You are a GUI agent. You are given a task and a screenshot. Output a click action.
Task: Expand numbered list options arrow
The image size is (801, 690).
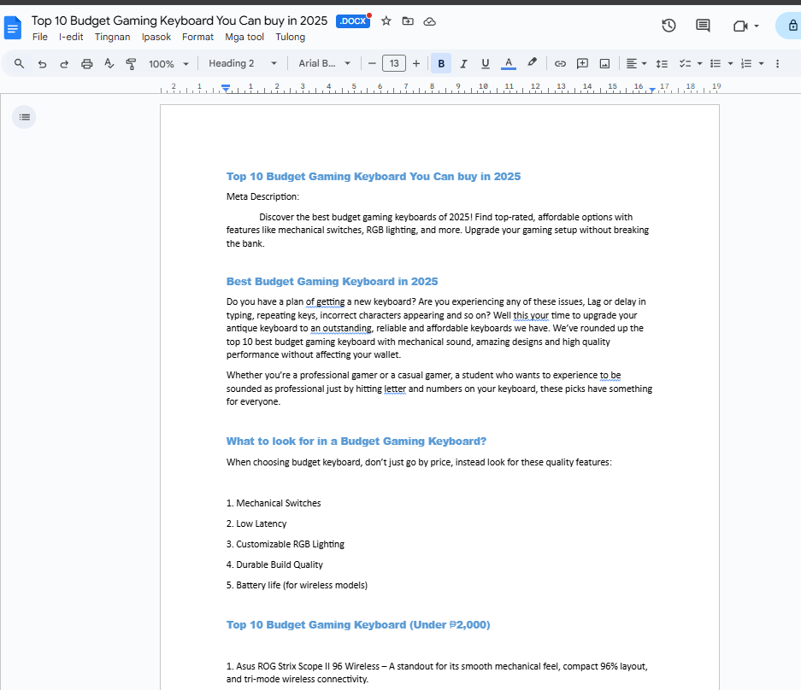coord(761,64)
